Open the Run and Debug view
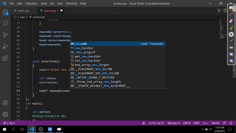The height and width of the screenshot is (133, 236). click(5, 47)
